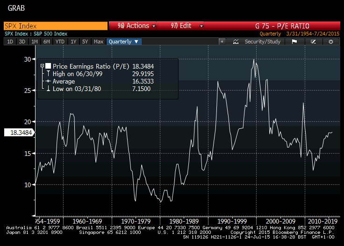Click the date range 3/31/1954-7/24/2015
Viewport: 344px width, 246px height.
click(x=313, y=34)
